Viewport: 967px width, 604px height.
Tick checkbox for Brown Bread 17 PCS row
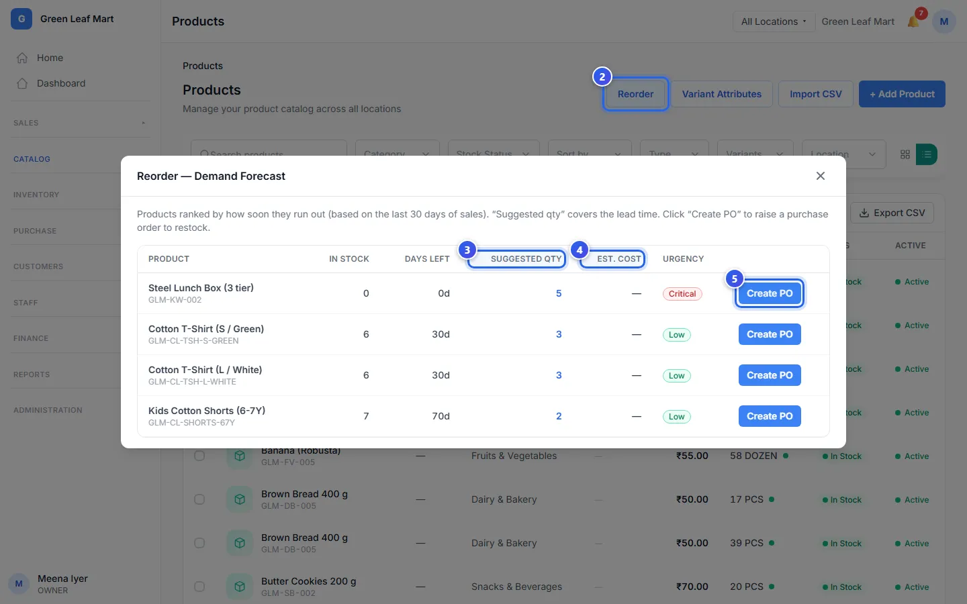(x=199, y=499)
